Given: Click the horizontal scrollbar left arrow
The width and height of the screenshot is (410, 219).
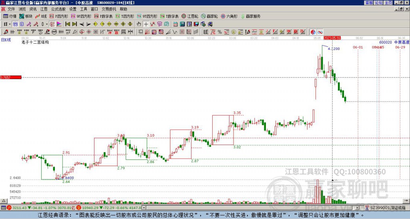Looking at the screenshot, I should click(144, 208).
